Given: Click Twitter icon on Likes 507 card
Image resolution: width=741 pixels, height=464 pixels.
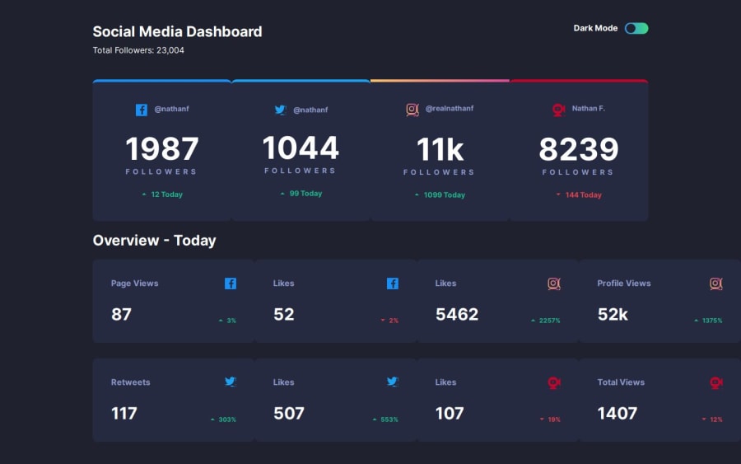Looking at the screenshot, I should tap(392, 382).
